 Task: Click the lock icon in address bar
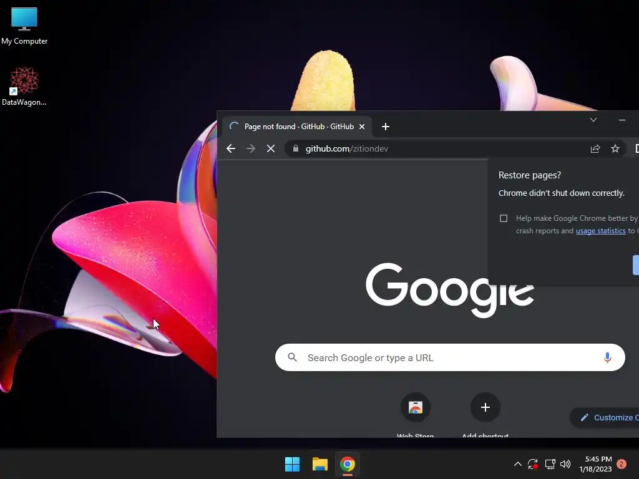pyautogui.click(x=296, y=148)
